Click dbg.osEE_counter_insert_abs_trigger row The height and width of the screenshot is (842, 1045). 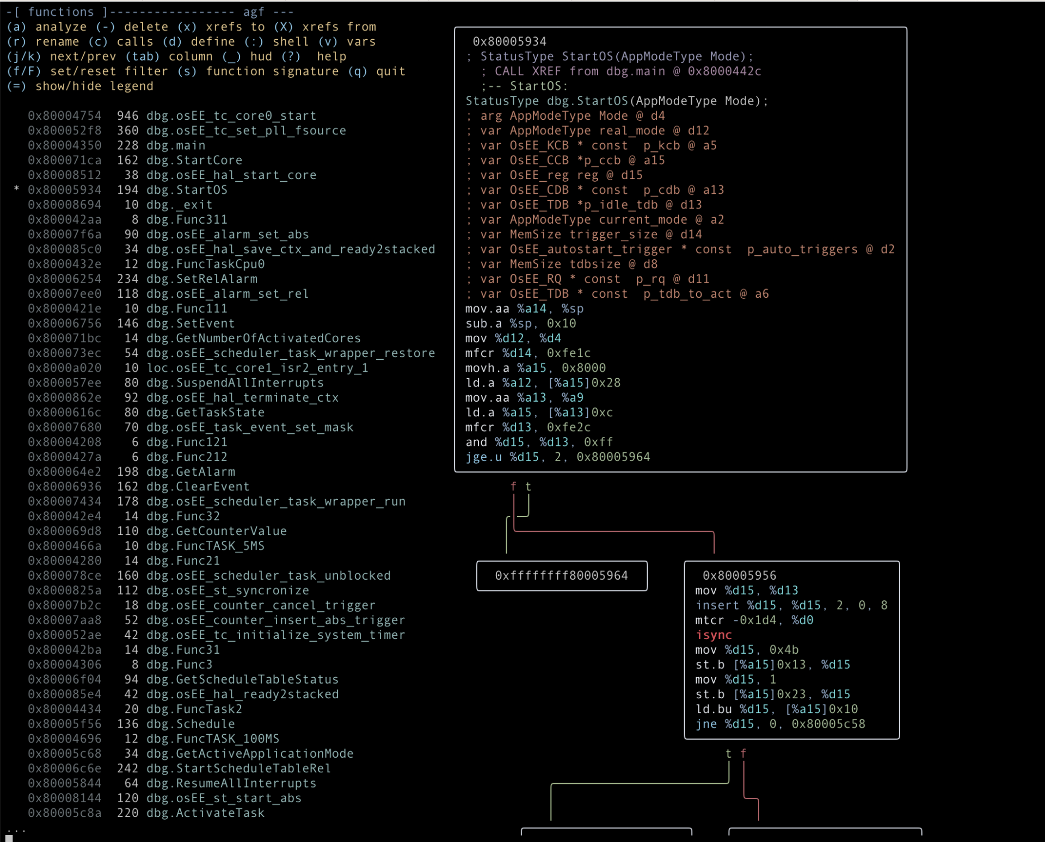[217, 620]
